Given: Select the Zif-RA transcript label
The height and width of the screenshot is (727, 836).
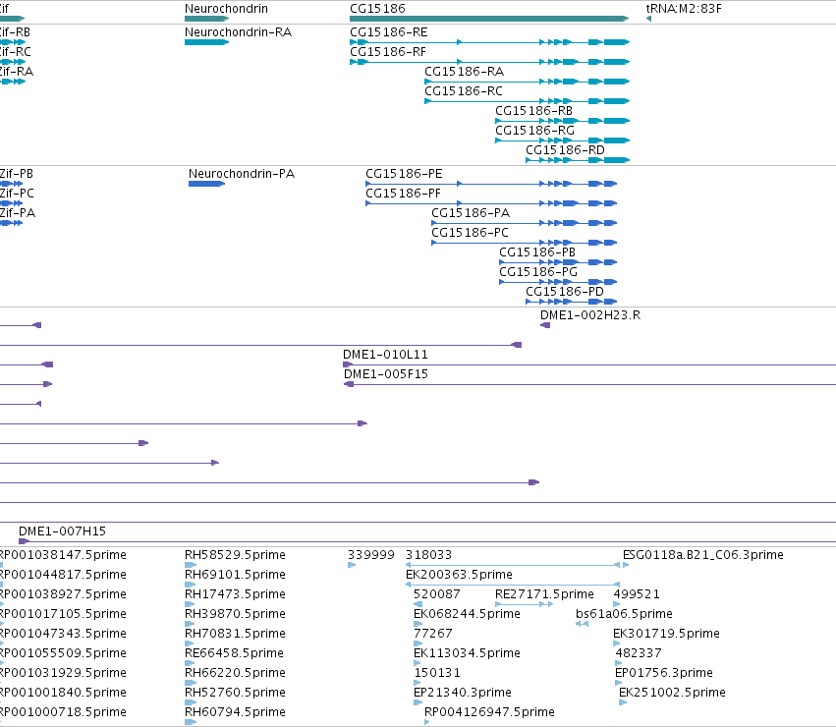Looking at the screenshot, I should (17, 72).
